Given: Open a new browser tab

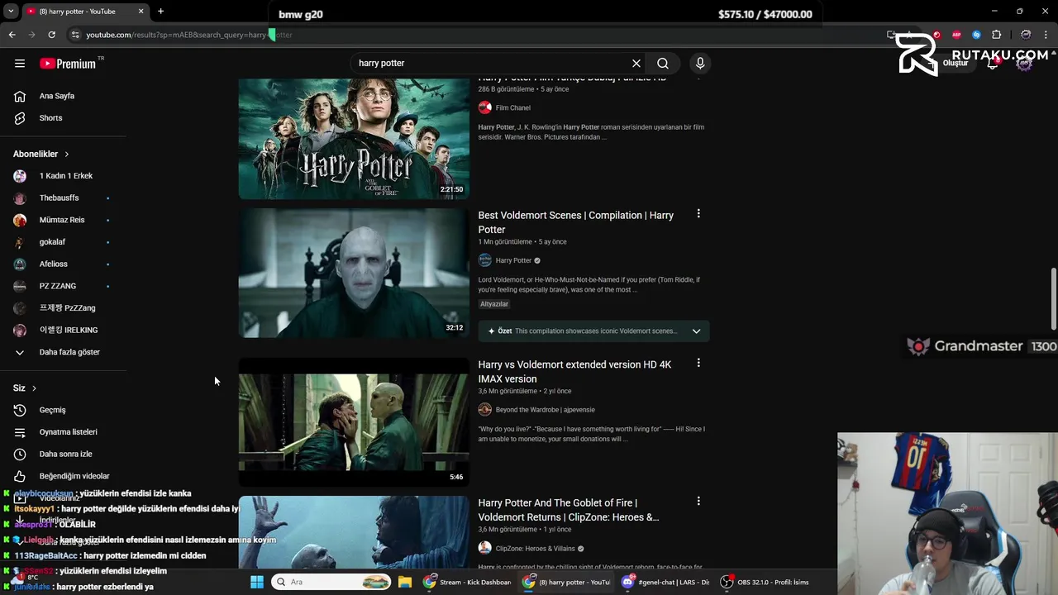Looking at the screenshot, I should 160,12.
